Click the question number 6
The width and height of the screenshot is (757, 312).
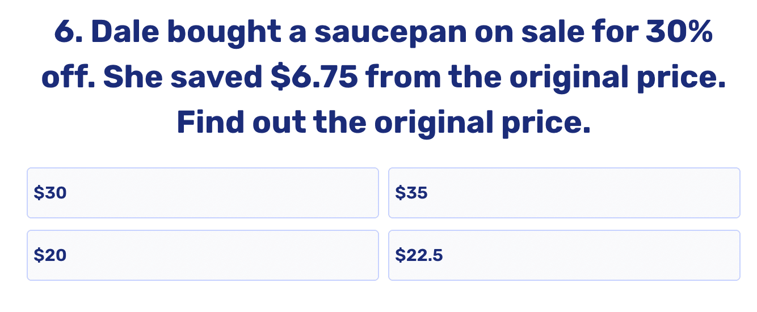pyautogui.click(x=66, y=34)
